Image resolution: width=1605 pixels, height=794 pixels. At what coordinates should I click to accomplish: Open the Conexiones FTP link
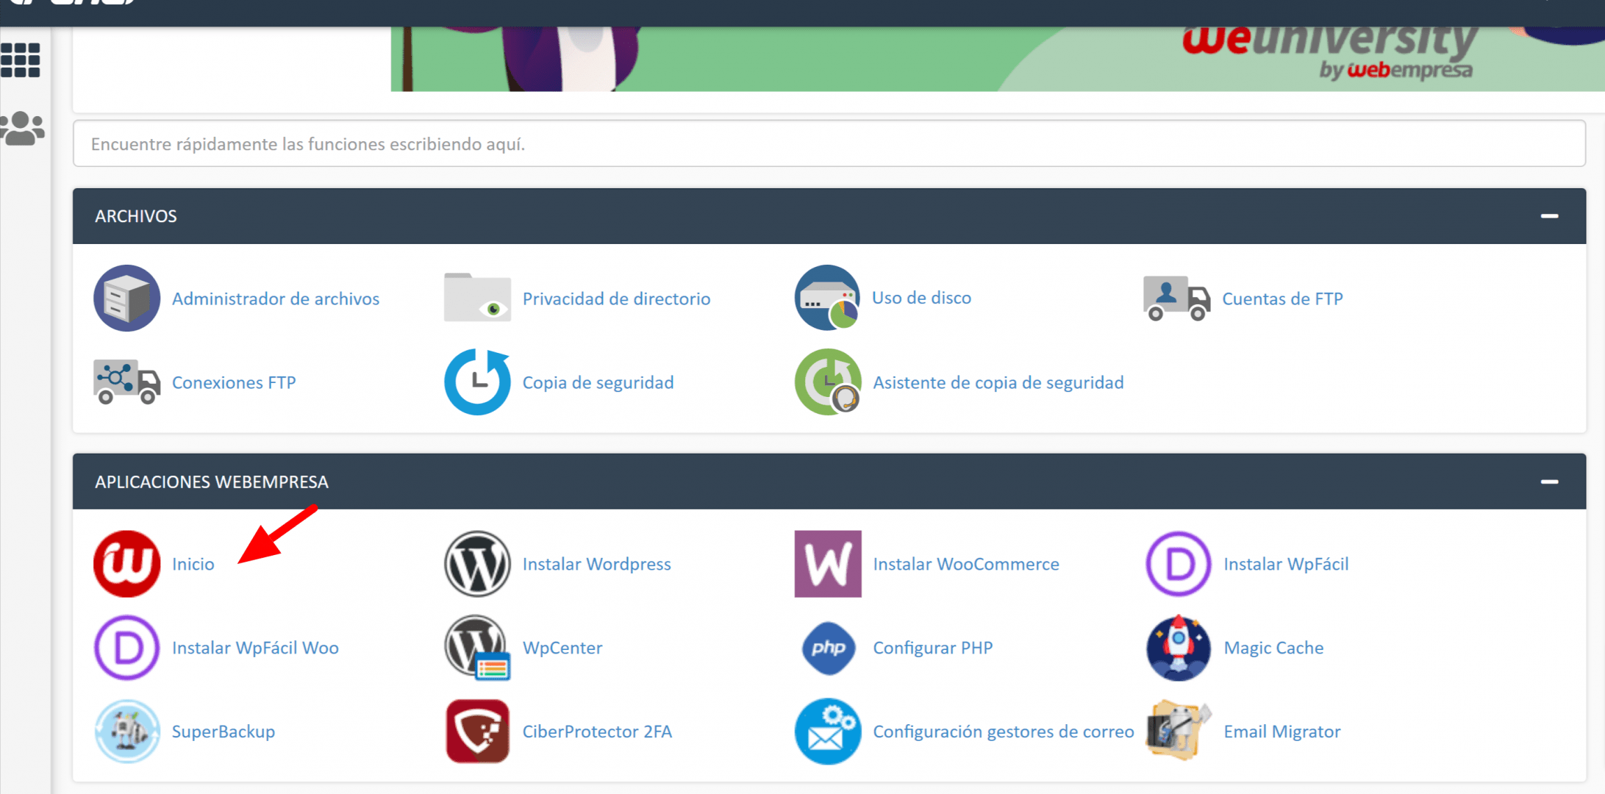[234, 382]
